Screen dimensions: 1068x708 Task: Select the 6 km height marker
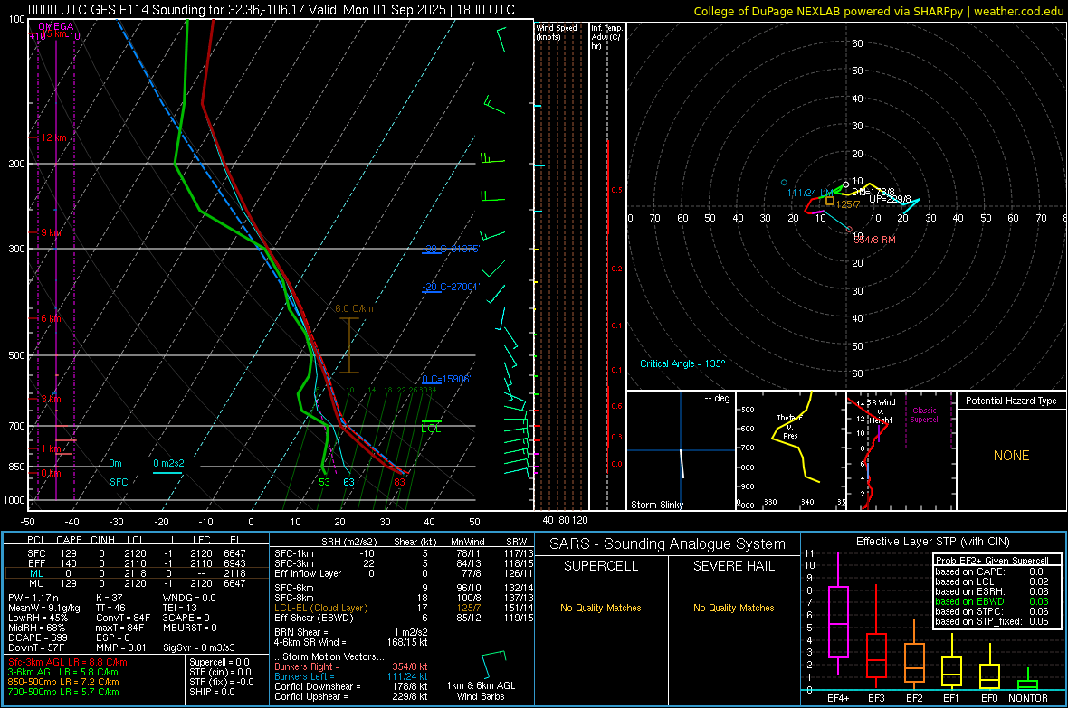coord(51,318)
